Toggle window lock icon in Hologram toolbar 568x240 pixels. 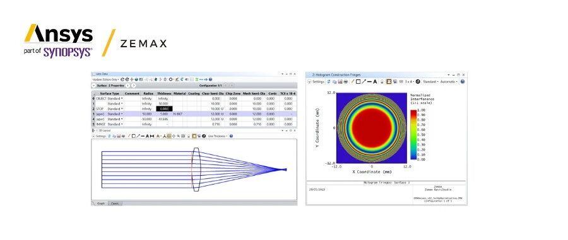[x=382, y=82]
